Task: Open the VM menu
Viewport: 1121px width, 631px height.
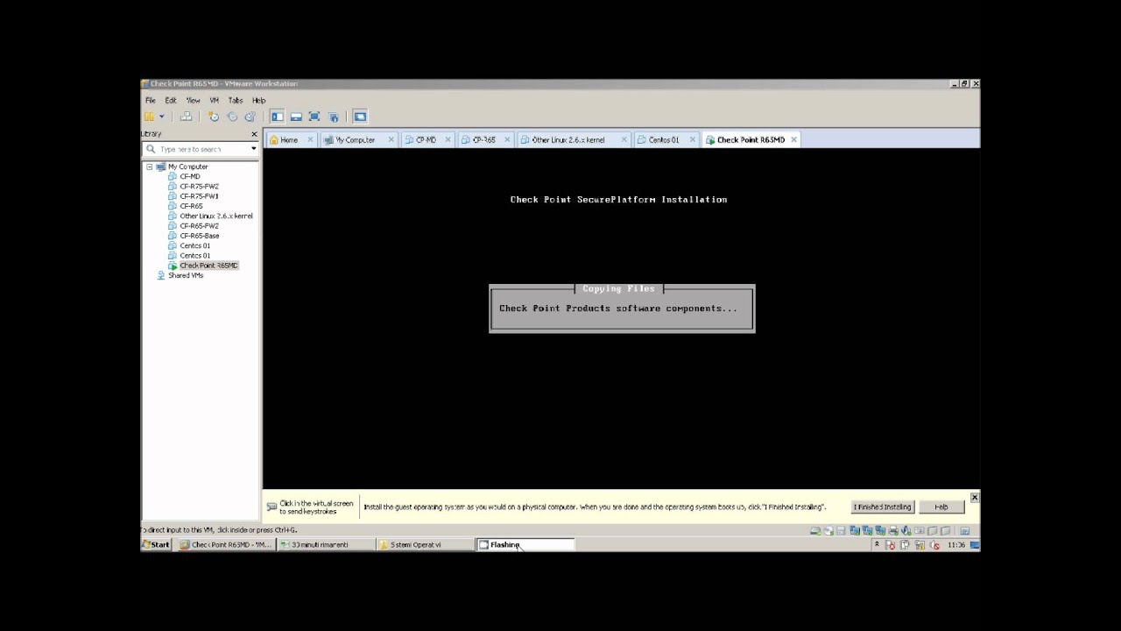Action: (x=214, y=101)
